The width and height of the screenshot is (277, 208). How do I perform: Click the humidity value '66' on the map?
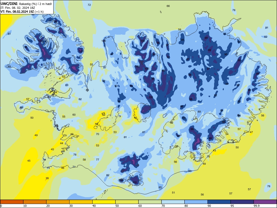168,6
